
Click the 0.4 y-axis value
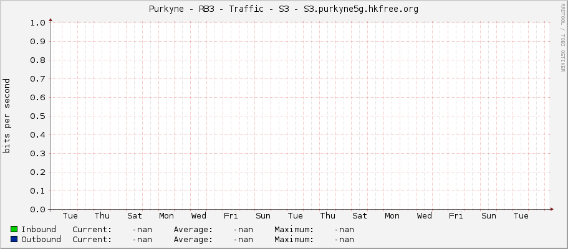[x=37, y=135]
